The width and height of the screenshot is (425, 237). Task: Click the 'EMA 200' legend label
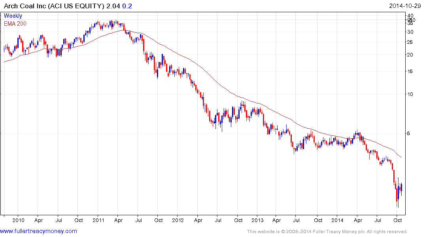click(x=15, y=24)
